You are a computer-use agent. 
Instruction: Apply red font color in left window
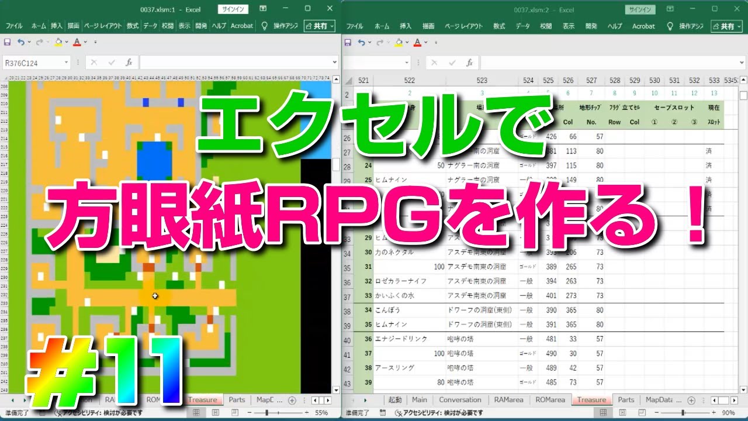tap(77, 42)
